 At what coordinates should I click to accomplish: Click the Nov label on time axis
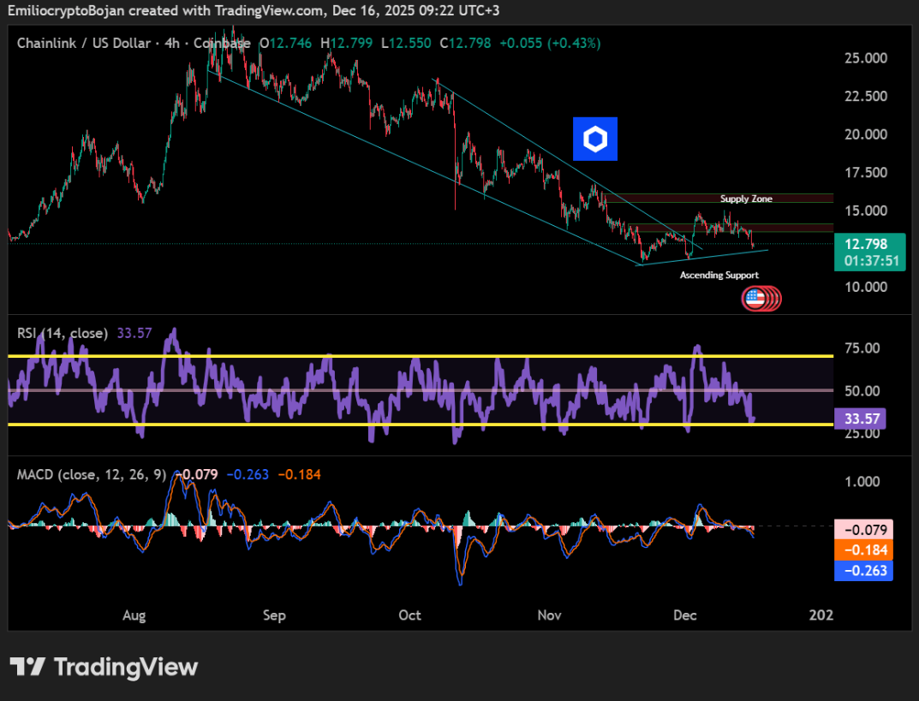tap(549, 615)
